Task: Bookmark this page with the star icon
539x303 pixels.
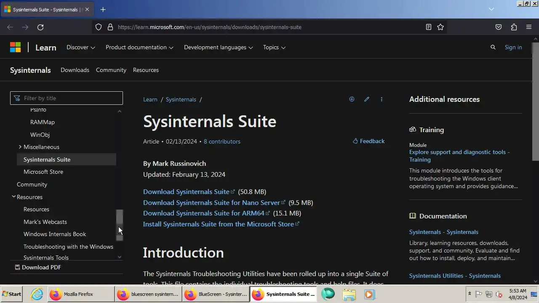Action: tap(440, 27)
